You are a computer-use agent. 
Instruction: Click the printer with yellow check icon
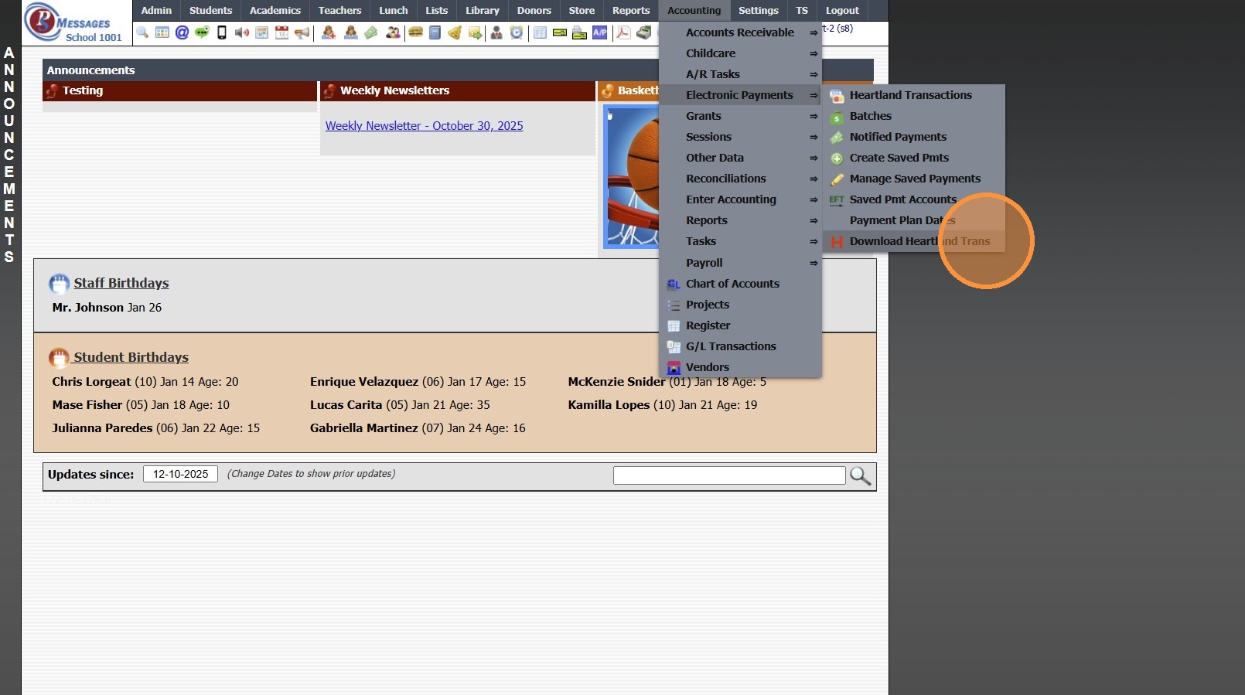(579, 32)
